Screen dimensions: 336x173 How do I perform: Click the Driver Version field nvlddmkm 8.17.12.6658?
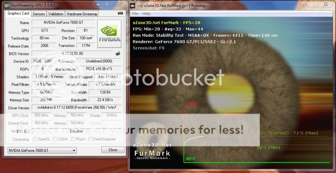pyautogui.click(x=77, y=107)
